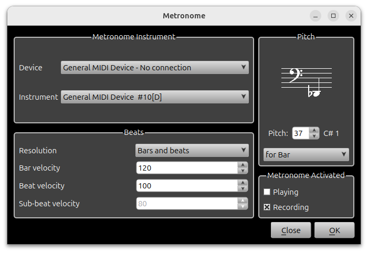Decrement Bar velocity using down arrow
The image size is (368, 253).
tap(243, 171)
